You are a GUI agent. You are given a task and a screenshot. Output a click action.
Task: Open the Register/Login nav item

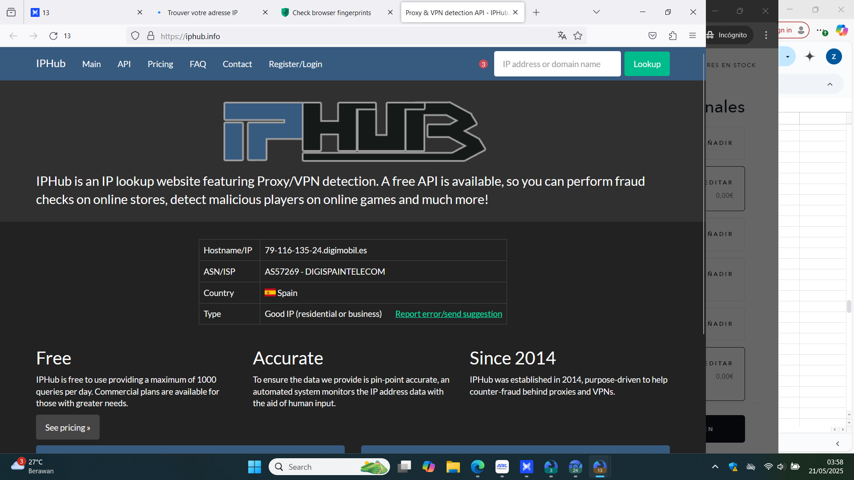coord(295,64)
